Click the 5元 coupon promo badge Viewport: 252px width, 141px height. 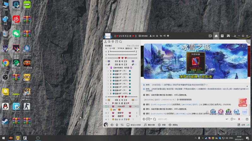pyautogui.click(x=243, y=103)
